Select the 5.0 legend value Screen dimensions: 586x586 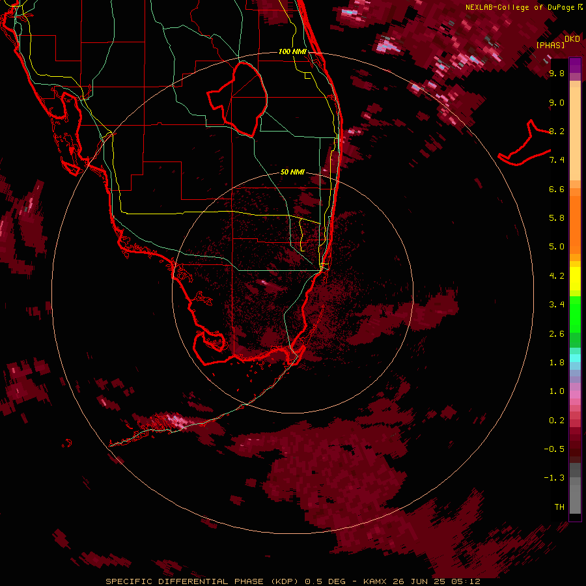[x=557, y=247]
